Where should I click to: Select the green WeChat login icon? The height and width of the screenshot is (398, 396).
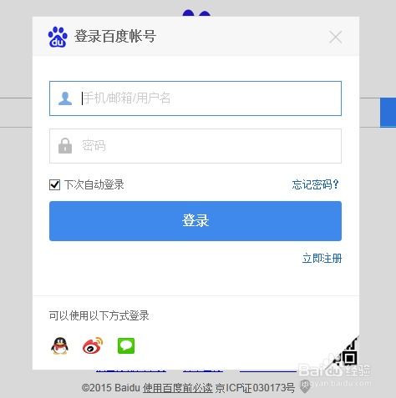(126, 345)
